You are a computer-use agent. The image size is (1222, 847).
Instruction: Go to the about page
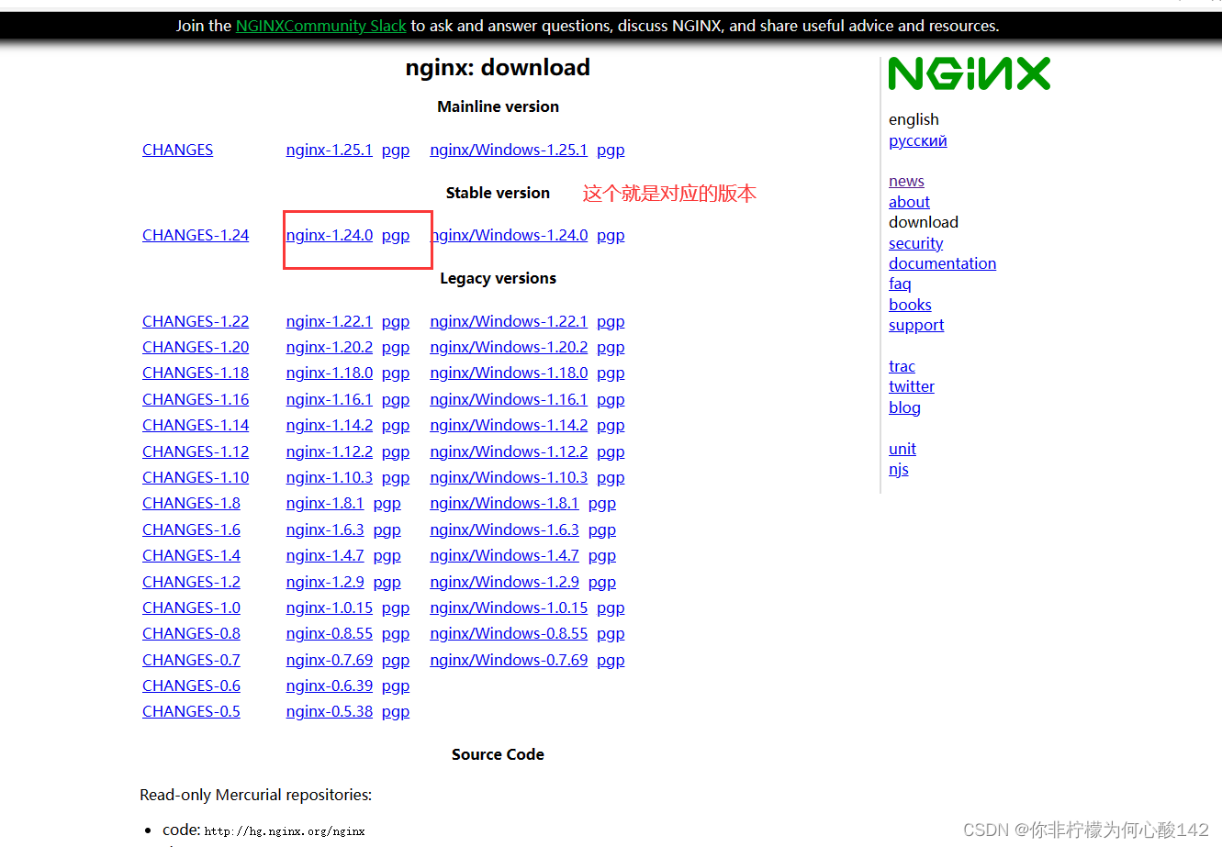click(909, 202)
